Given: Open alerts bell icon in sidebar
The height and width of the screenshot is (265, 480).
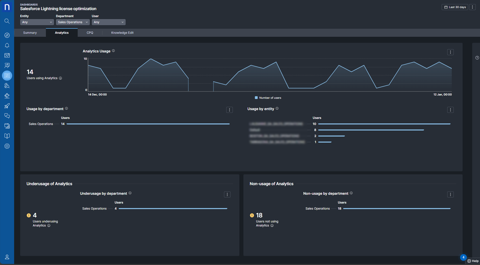Looking at the screenshot, I should [x=7, y=45].
